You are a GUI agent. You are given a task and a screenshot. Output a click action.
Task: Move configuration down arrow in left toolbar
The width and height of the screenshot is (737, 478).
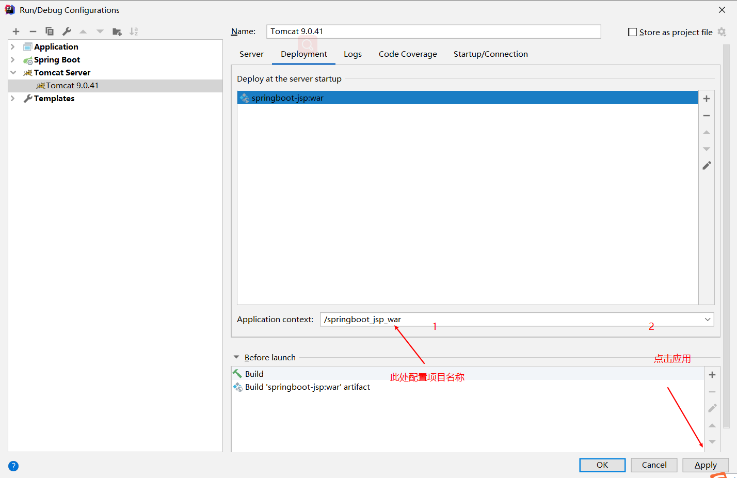point(100,31)
